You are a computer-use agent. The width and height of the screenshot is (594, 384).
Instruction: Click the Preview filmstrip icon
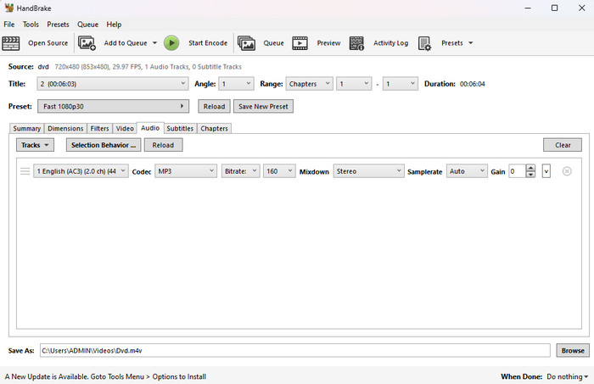tap(300, 43)
